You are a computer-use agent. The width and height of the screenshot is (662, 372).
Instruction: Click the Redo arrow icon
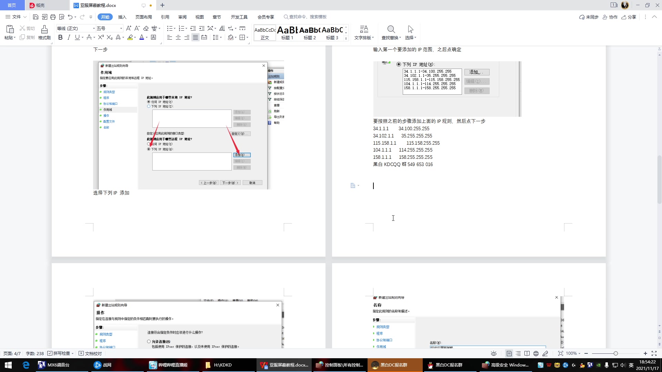tap(82, 17)
